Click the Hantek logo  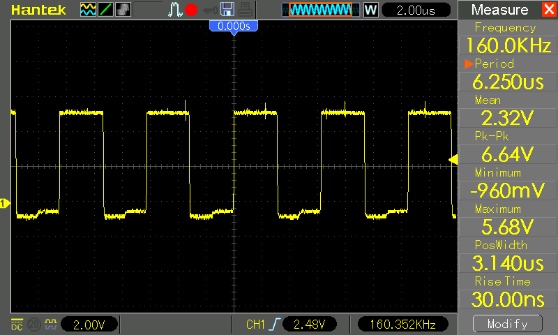click(x=38, y=10)
